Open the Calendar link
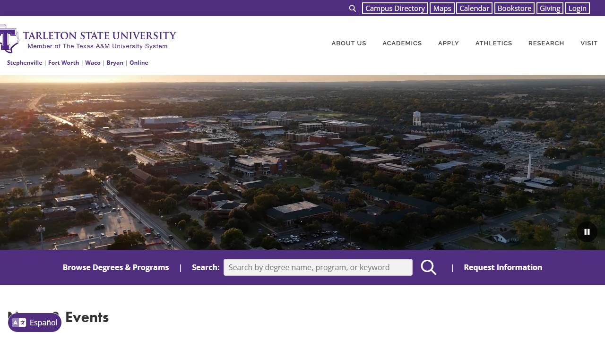The height and width of the screenshot is (340, 605). point(474,8)
